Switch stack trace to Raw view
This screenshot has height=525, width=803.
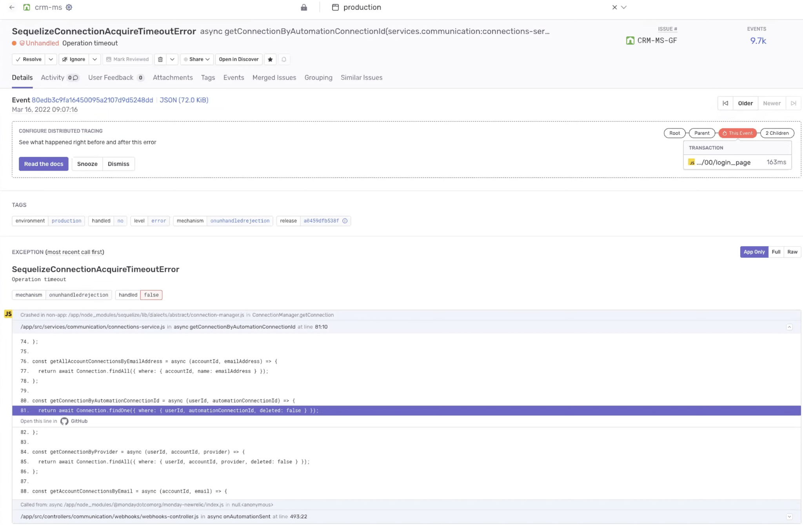point(792,252)
